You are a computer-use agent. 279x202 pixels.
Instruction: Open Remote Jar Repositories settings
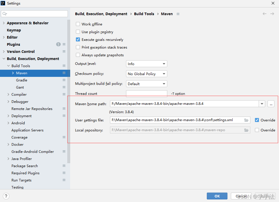(32, 109)
